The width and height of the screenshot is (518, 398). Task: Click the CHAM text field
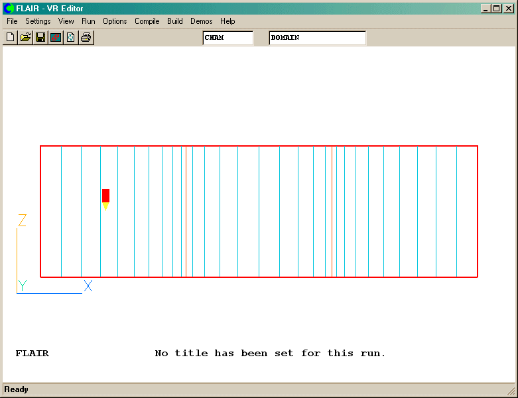227,38
